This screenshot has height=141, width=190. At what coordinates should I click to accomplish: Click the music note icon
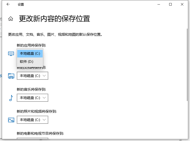[x=11, y=98]
